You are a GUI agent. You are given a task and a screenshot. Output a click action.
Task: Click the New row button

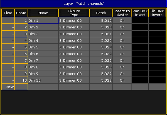click(x=8, y=87)
